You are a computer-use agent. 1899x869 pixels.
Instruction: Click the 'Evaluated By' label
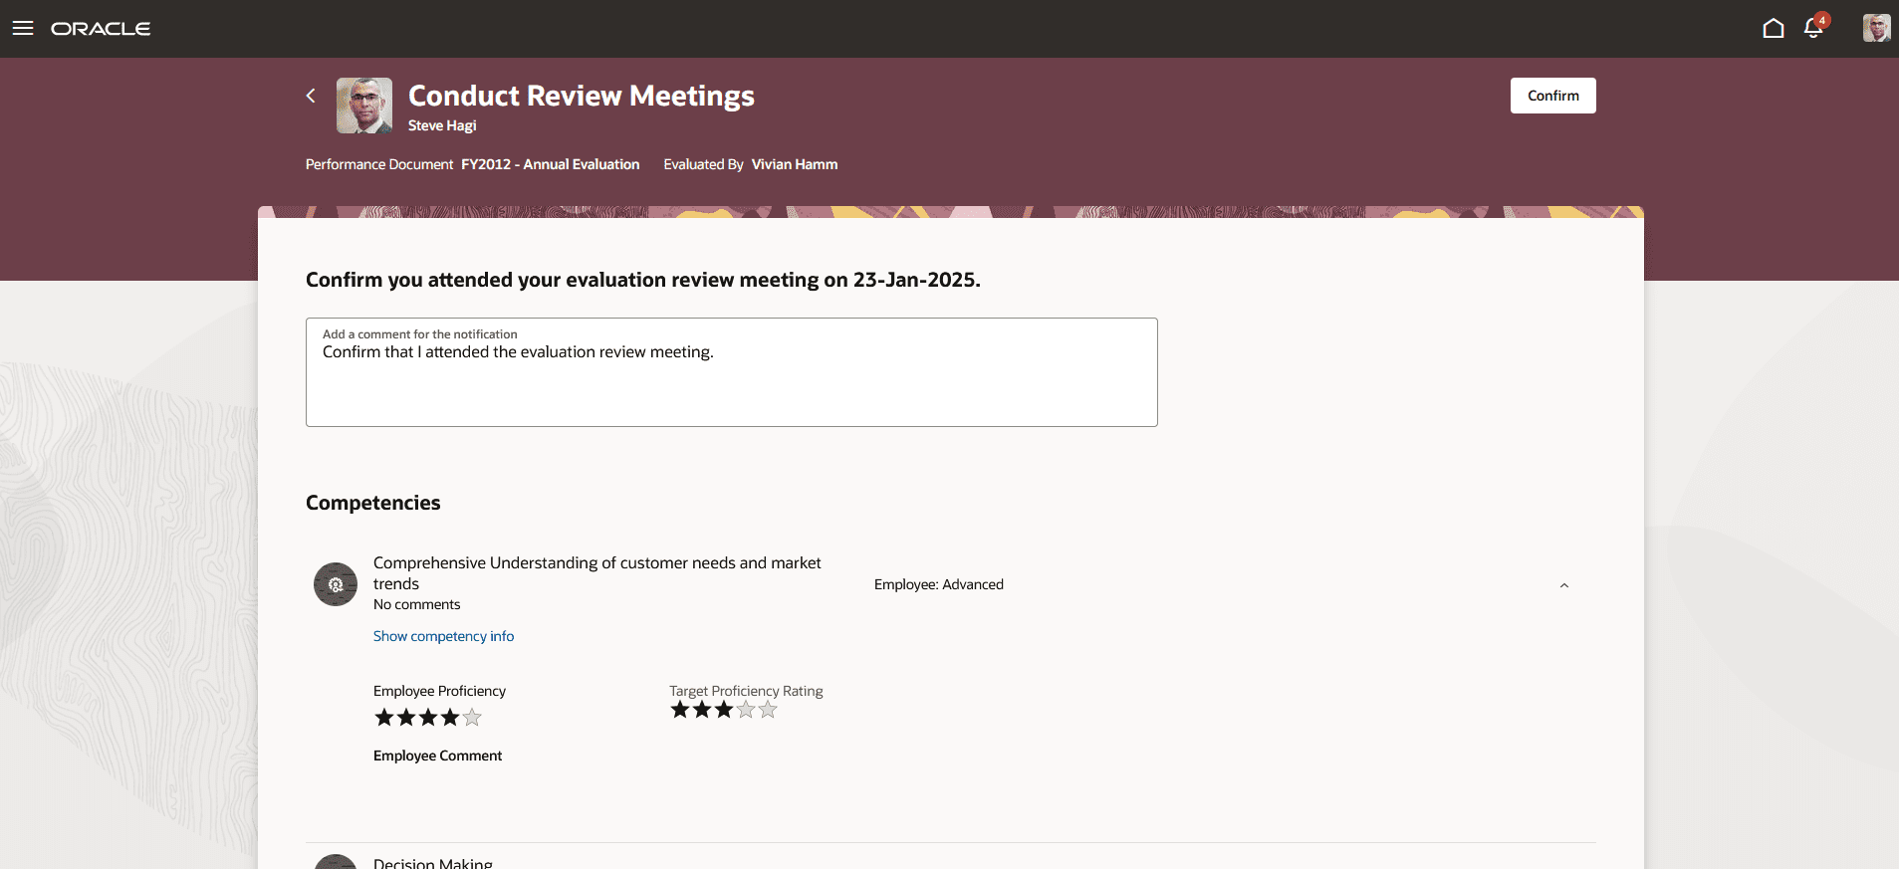tap(703, 164)
